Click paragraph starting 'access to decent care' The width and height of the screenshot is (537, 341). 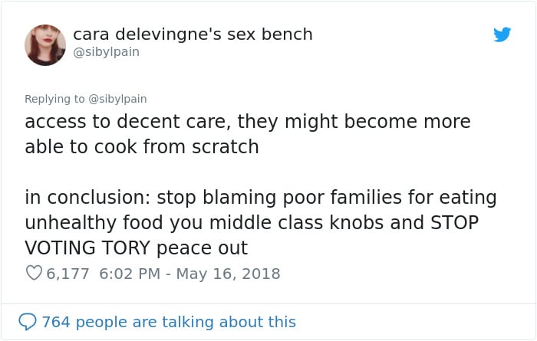pyautogui.click(x=248, y=134)
